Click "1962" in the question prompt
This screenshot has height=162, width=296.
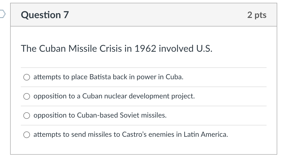coord(145,48)
